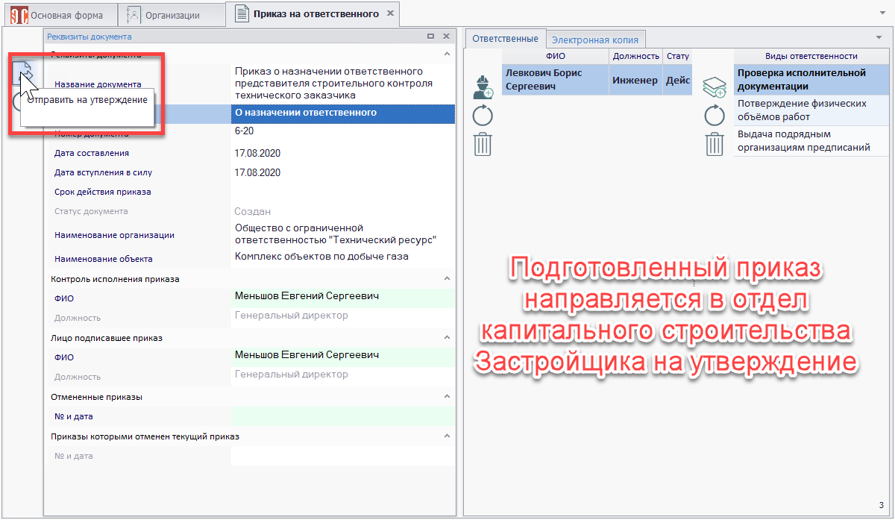Collapse the Реквизиты документа section chevron
Viewport: 895px width, 520px height.
point(447,54)
